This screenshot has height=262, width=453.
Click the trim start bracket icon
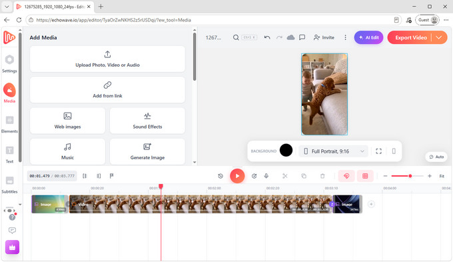point(85,176)
